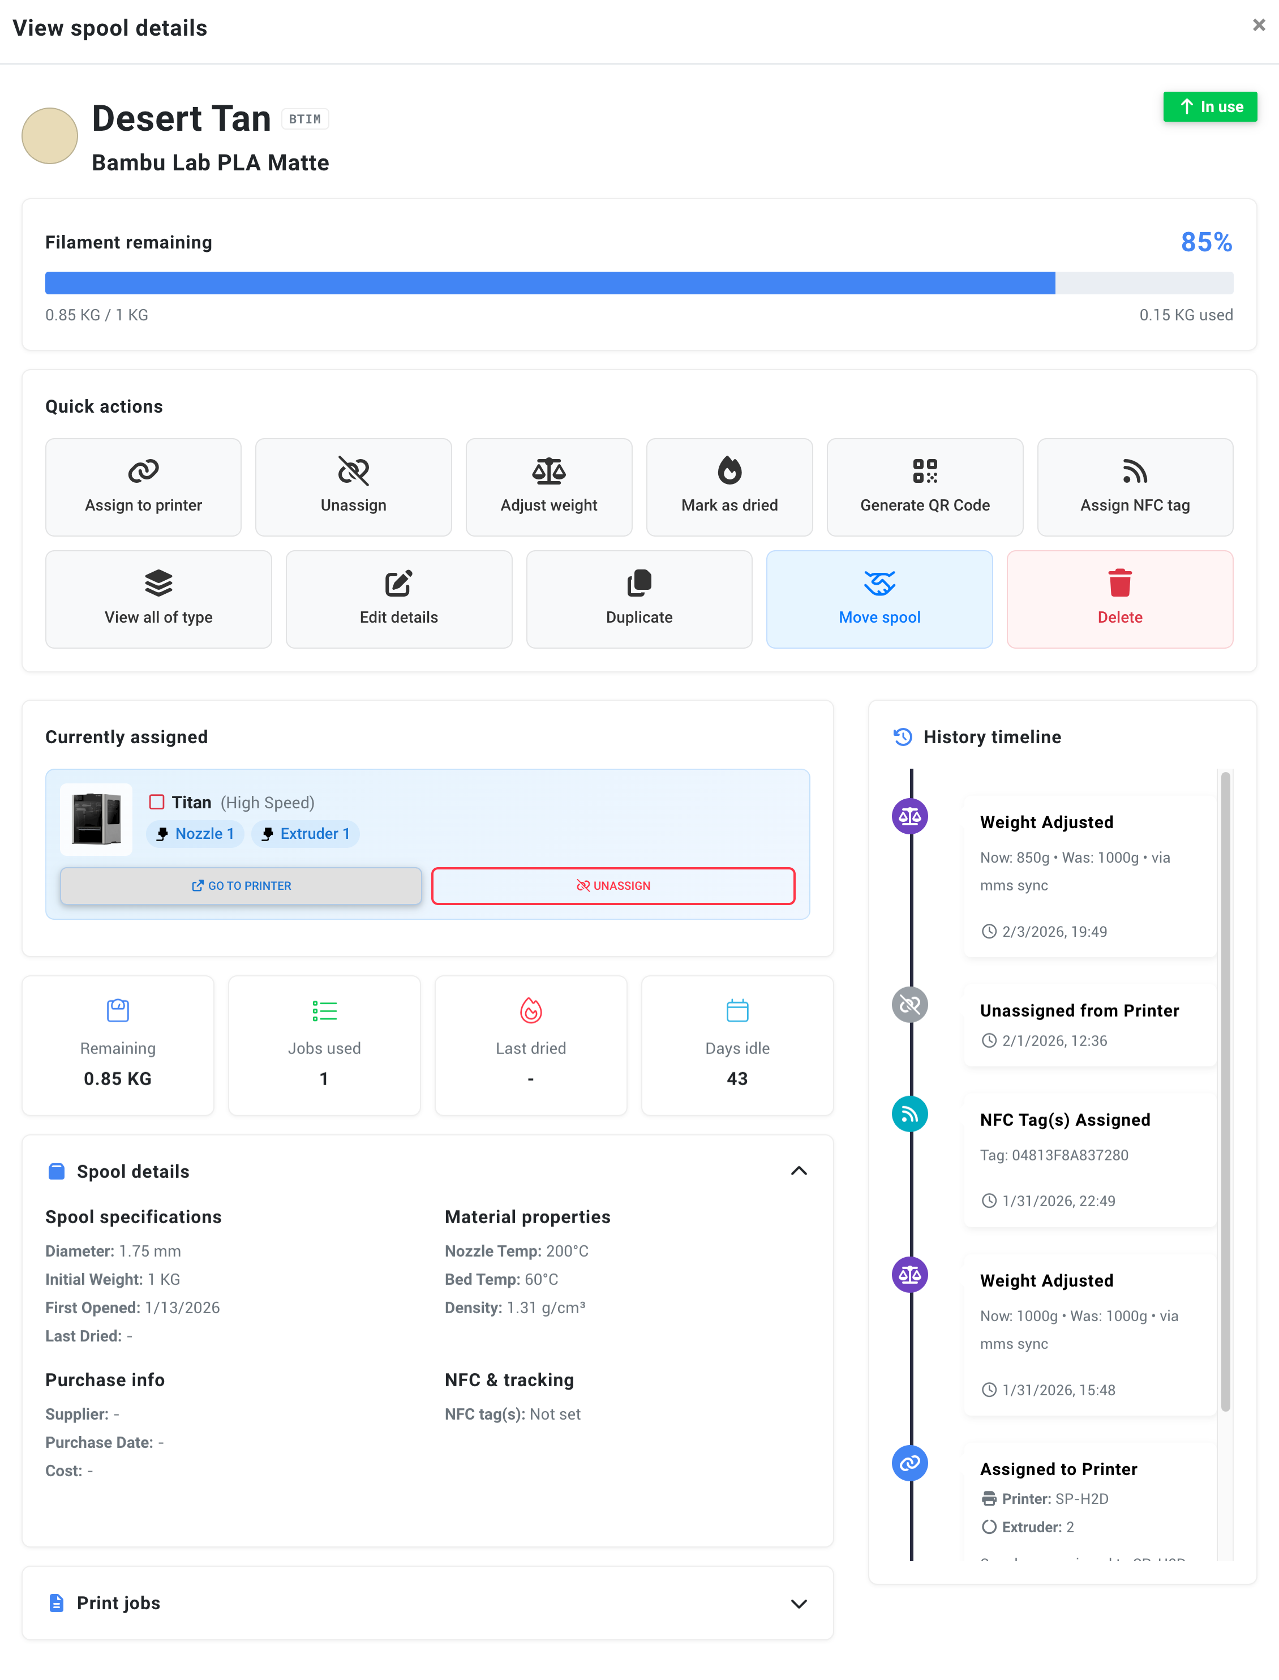Image resolution: width=1279 pixels, height=1680 pixels.
Task: Click the red UNASSIGN button
Action: click(x=613, y=886)
